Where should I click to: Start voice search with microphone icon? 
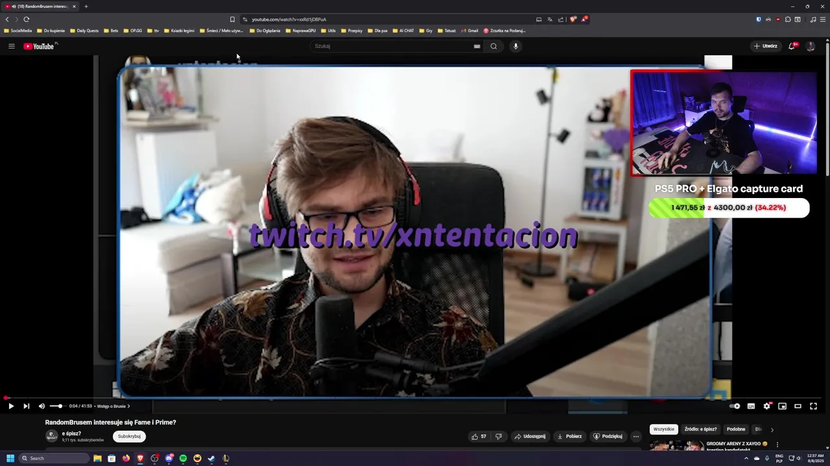coord(516,46)
